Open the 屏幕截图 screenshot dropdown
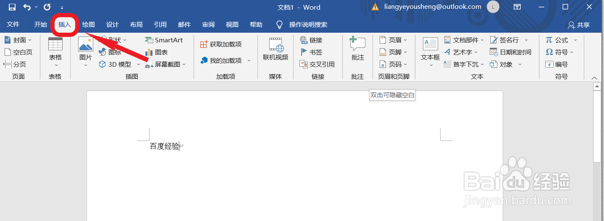The width and height of the screenshot is (604, 221). (x=165, y=64)
